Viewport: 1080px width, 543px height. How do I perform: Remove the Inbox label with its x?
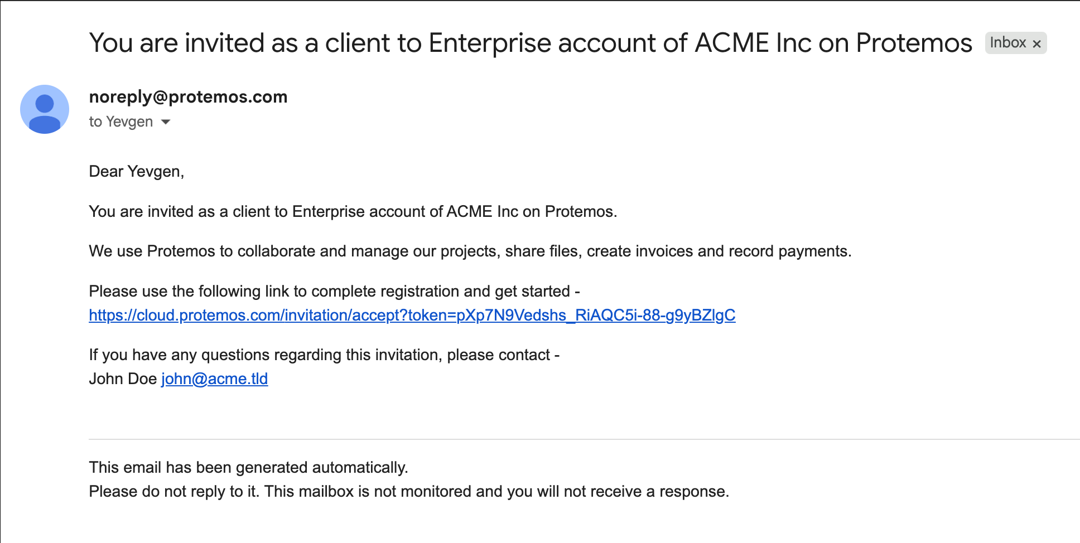1037,43
